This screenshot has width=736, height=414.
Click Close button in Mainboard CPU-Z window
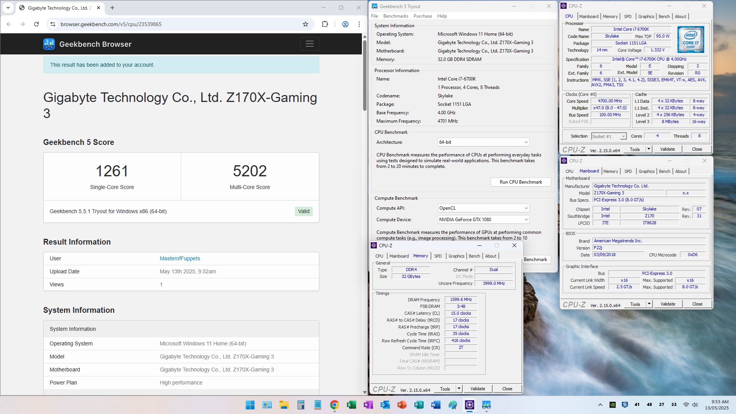[x=697, y=304]
